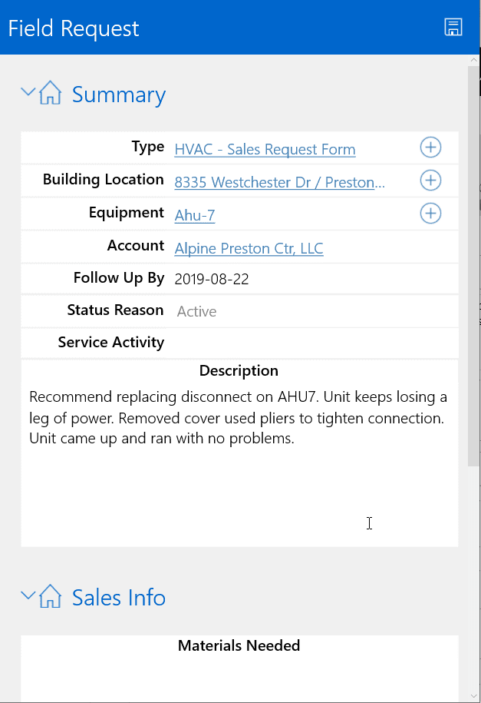Click the Sales Info home icon
Screen dimensions: 481x703
(x=50, y=597)
